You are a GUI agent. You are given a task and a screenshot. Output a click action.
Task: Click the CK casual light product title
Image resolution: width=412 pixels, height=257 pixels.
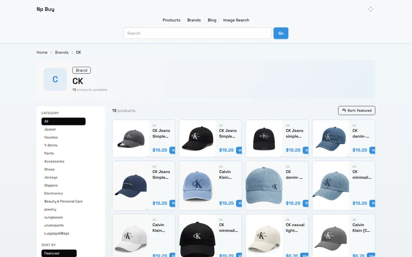[295, 228]
